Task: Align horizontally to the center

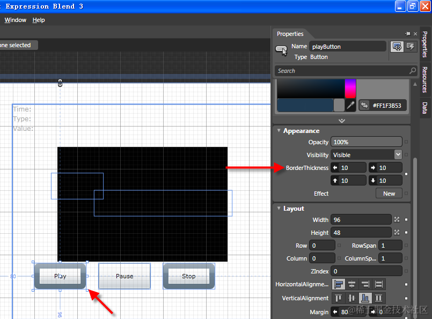Action: click(352, 284)
